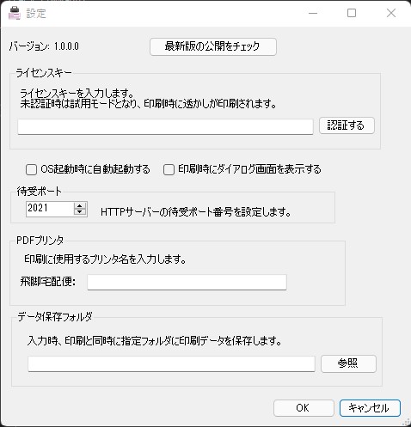Toggle the 印刷時にダイアログ画面を表示する checkbox
The width and height of the screenshot is (411, 427).
point(169,169)
